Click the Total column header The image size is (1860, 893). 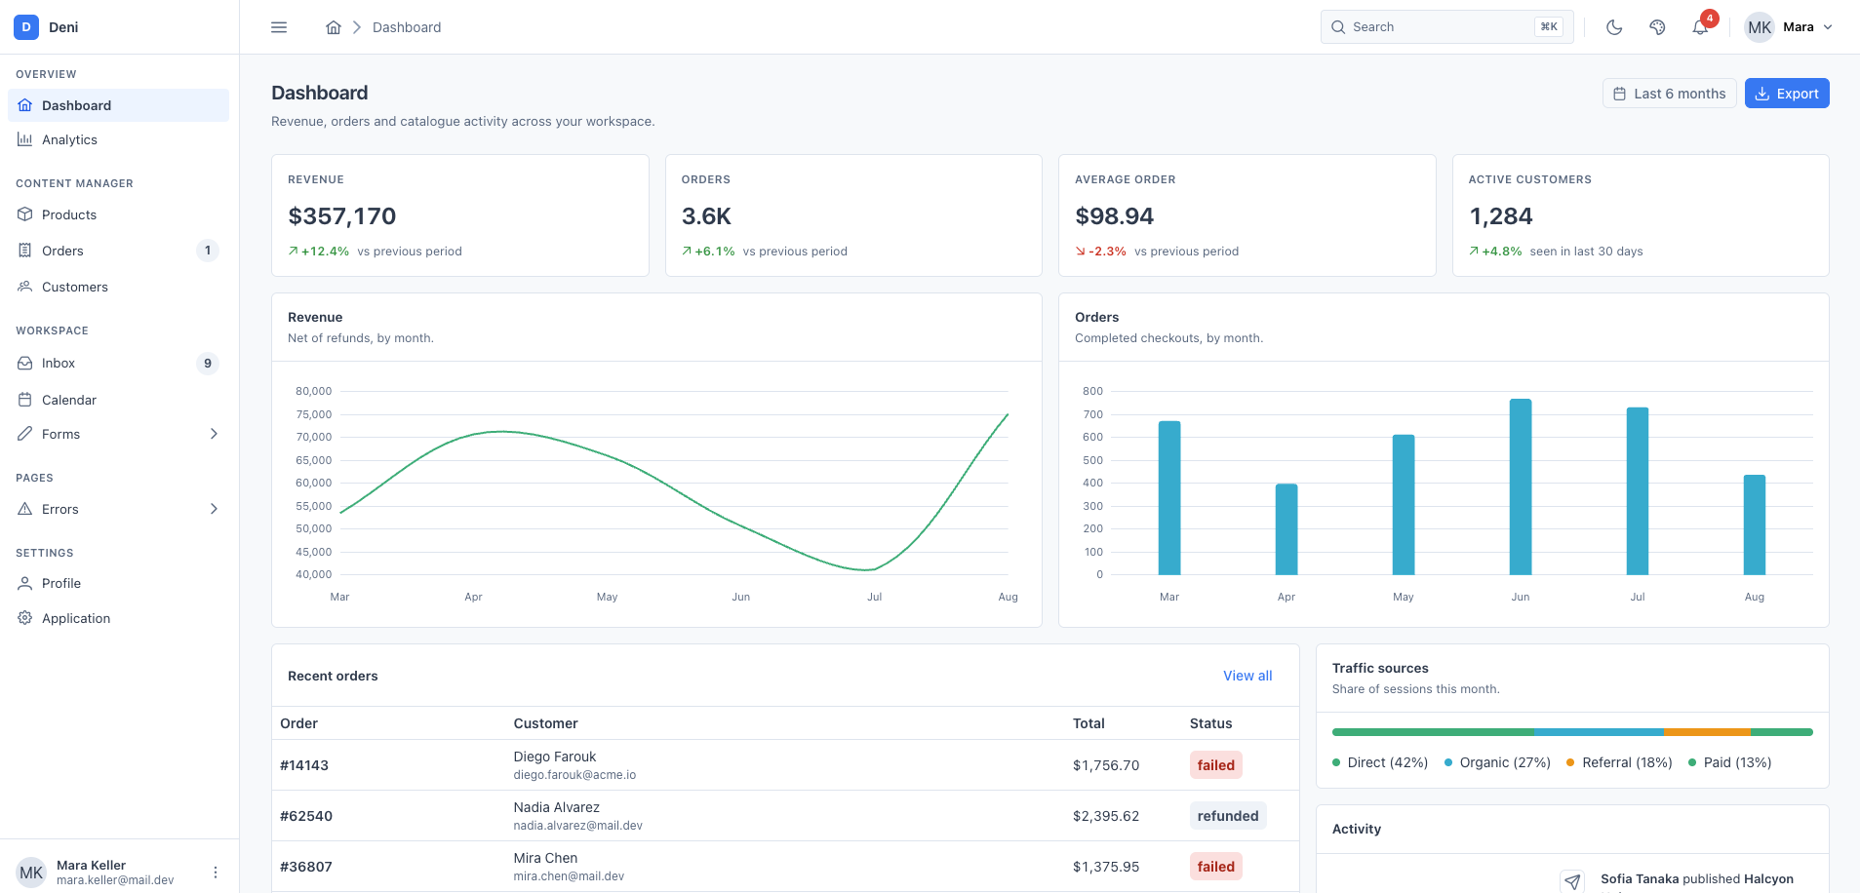(1088, 723)
